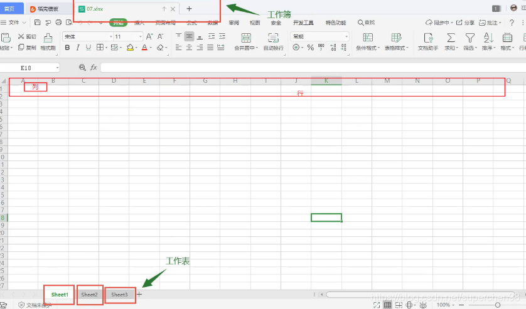This screenshot has width=526, height=309.
Task: Click the Save icon in quick toolbar
Action: click(x=38, y=23)
